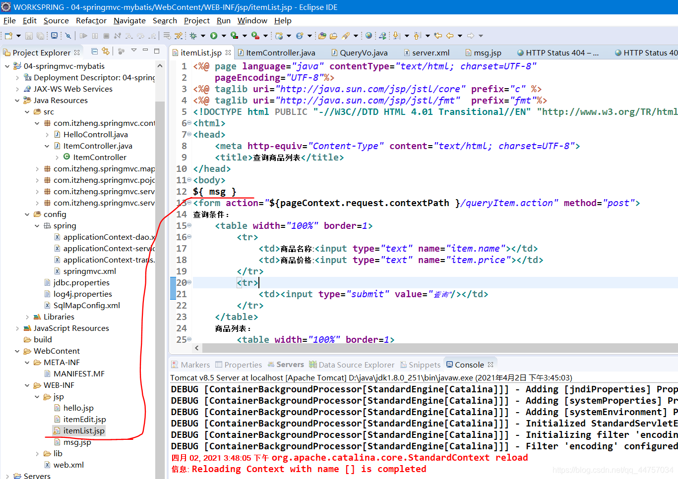Image resolution: width=678 pixels, height=479 pixels.
Task: Collapse the 04-springmvc-mybatis project node
Action: pos(7,66)
